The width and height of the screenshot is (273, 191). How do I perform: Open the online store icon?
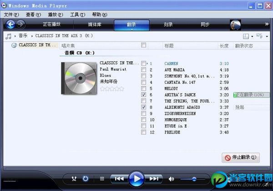pos(235,25)
